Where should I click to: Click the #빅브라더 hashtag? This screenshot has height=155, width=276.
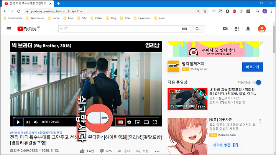(x=16, y=133)
